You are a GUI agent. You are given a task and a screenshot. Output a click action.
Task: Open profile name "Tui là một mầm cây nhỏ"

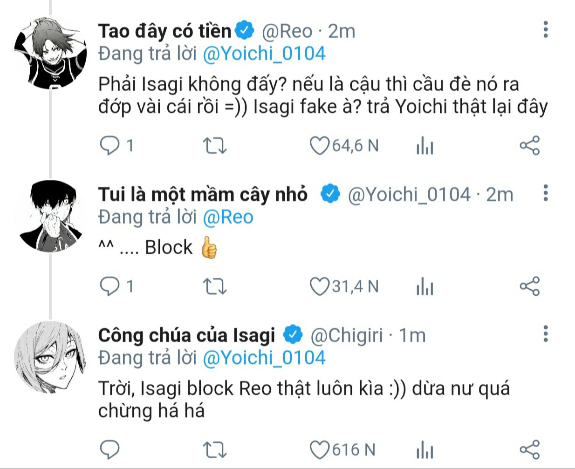coord(203,194)
